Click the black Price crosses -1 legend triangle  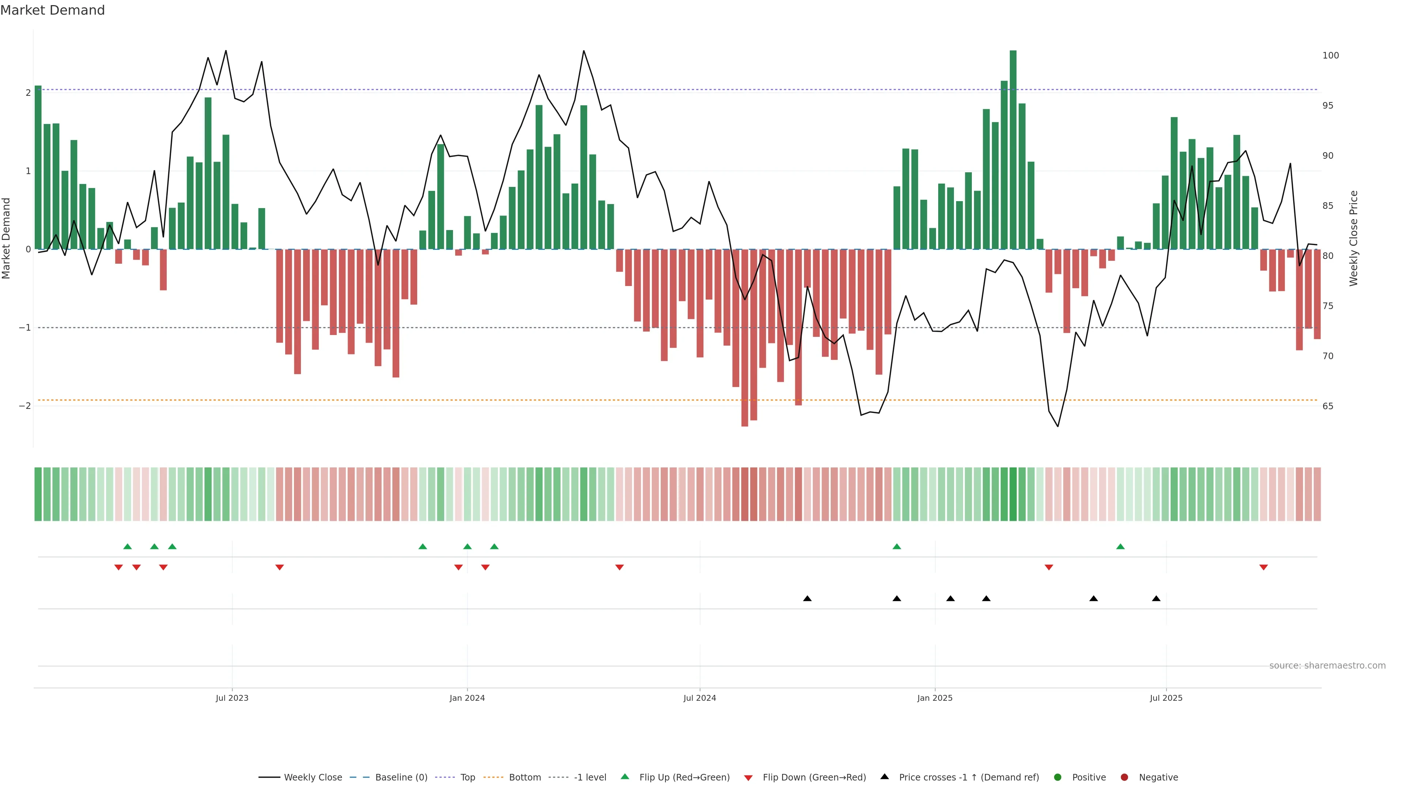[884, 776]
